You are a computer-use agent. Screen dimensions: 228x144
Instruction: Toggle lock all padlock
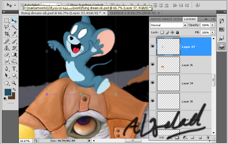point(177,32)
